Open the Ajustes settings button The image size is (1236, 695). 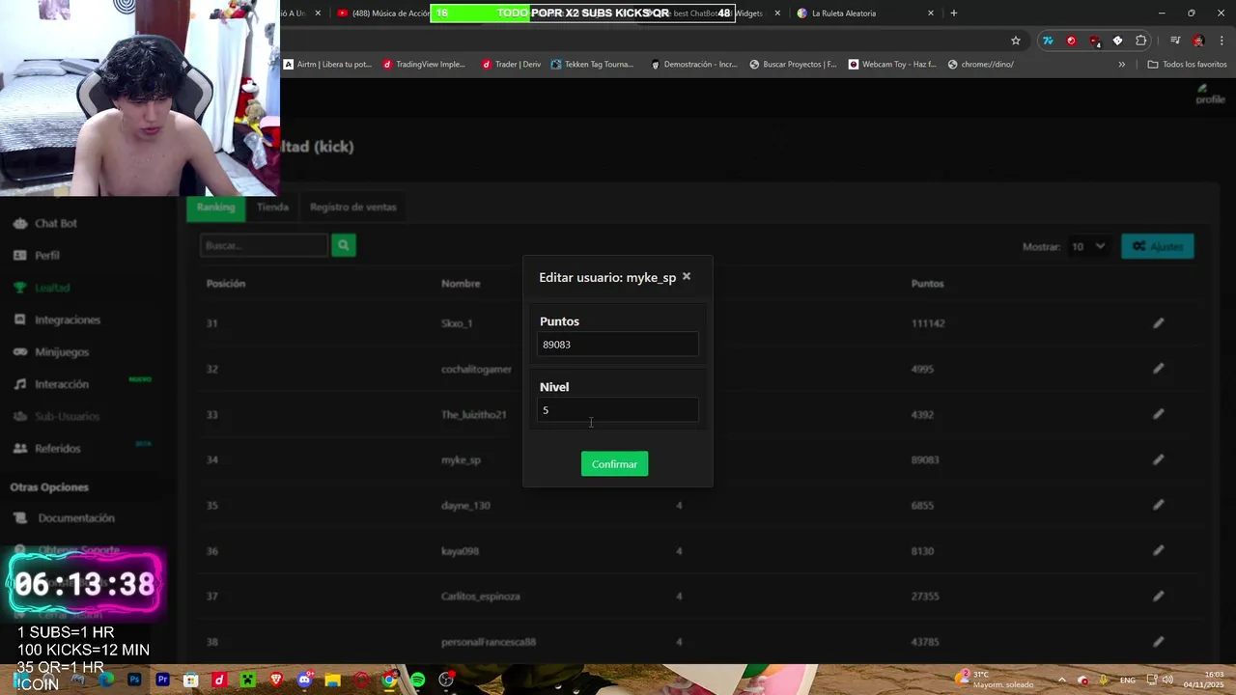(1158, 247)
